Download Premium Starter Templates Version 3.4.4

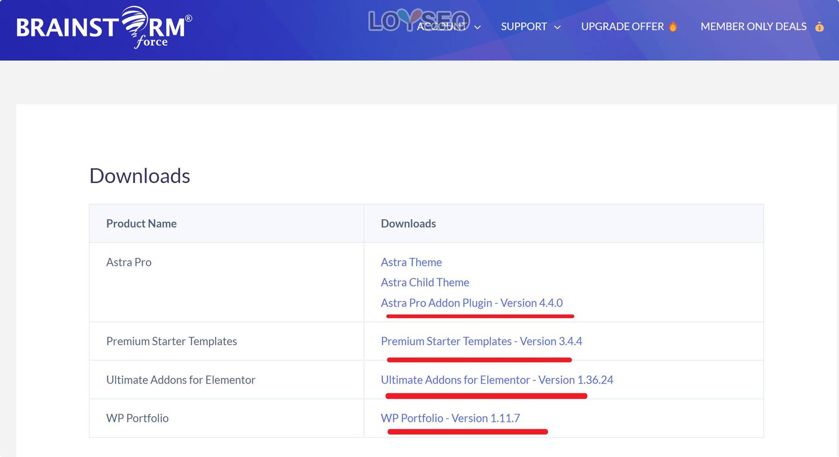pyautogui.click(x=482, y=341)
